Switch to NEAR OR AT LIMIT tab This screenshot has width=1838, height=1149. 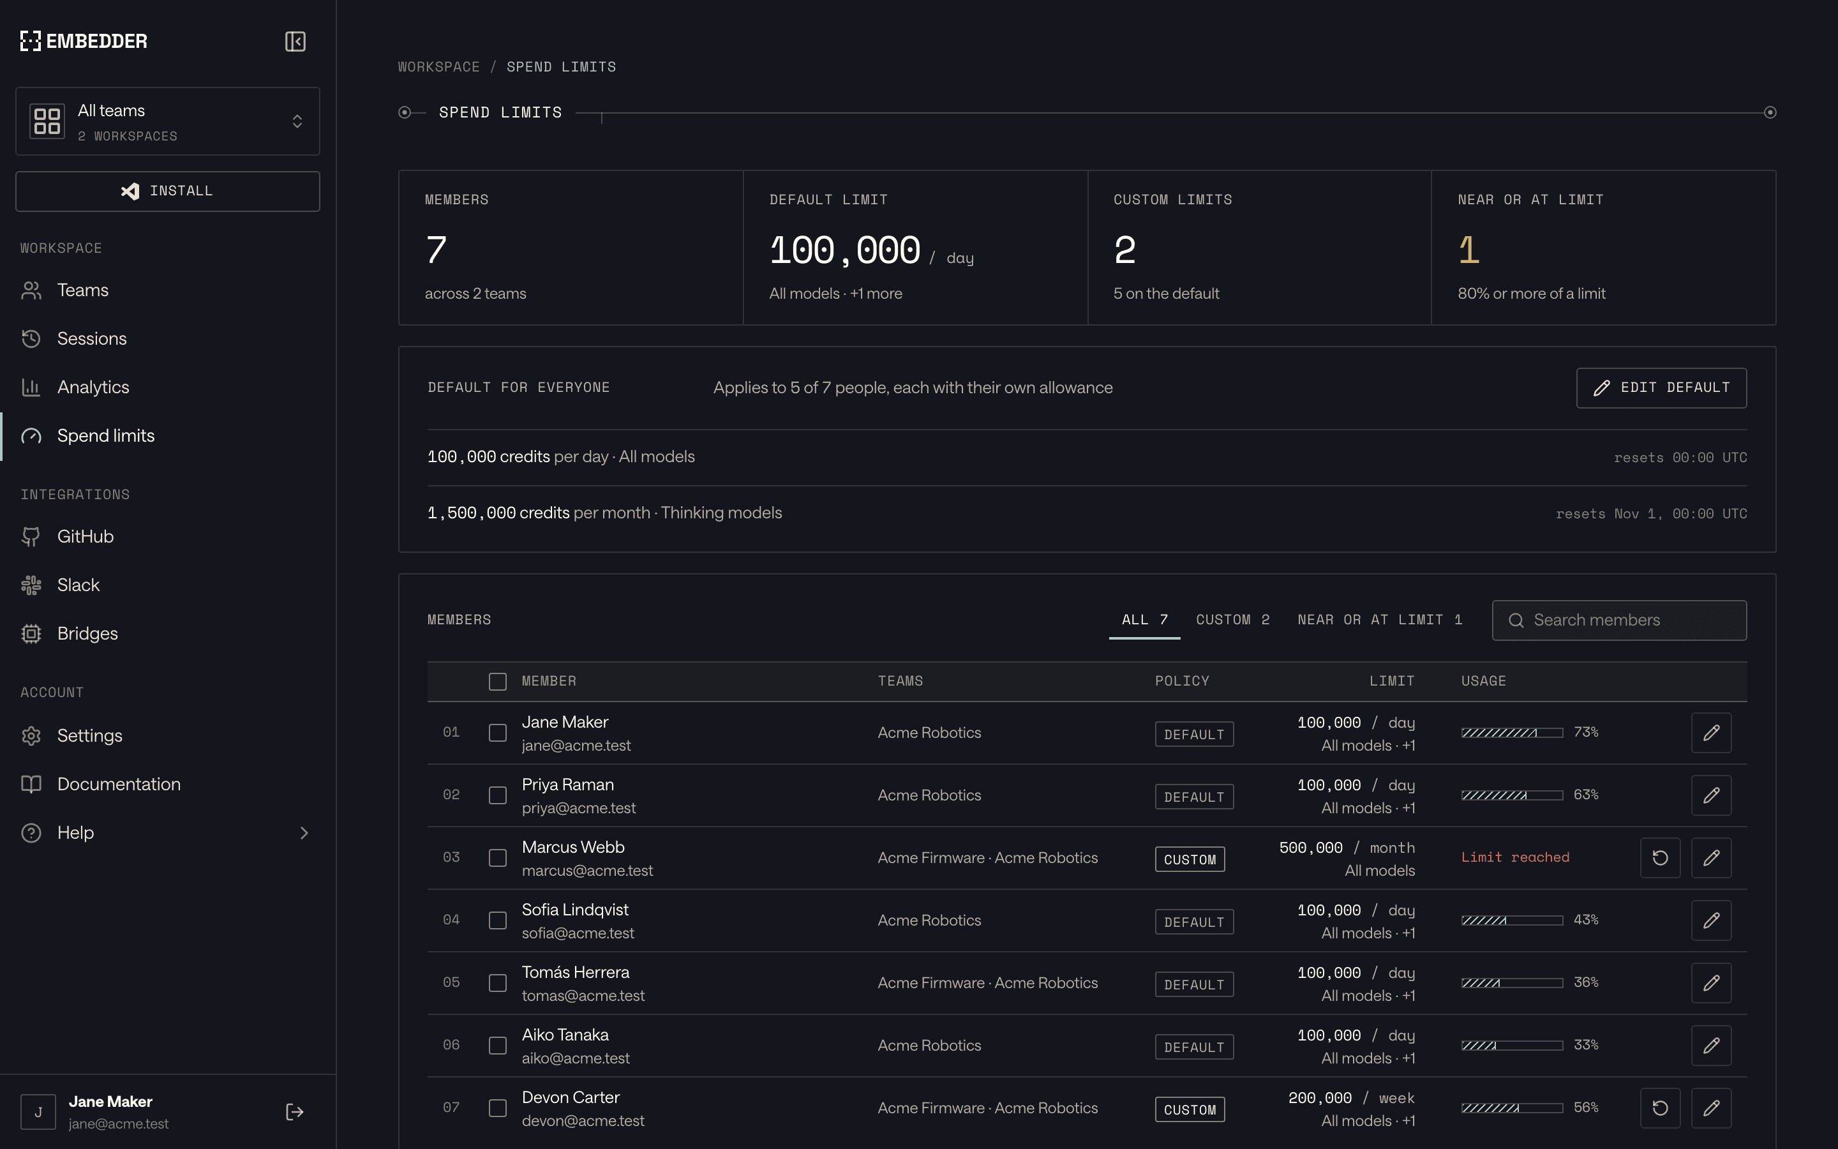click(1380, 620)
